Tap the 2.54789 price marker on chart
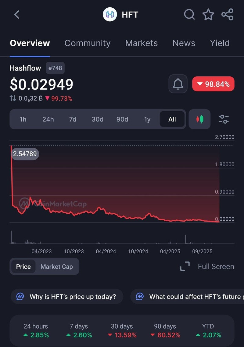Screen dimensions: 244x347 point(25,154)
